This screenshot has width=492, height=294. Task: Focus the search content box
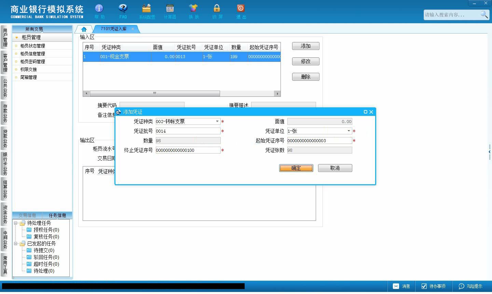(452, 15)
